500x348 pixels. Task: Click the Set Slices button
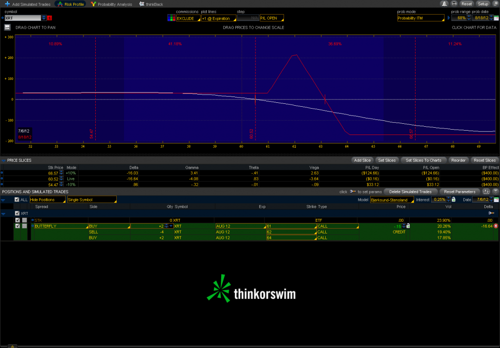[x=387, y=160]
